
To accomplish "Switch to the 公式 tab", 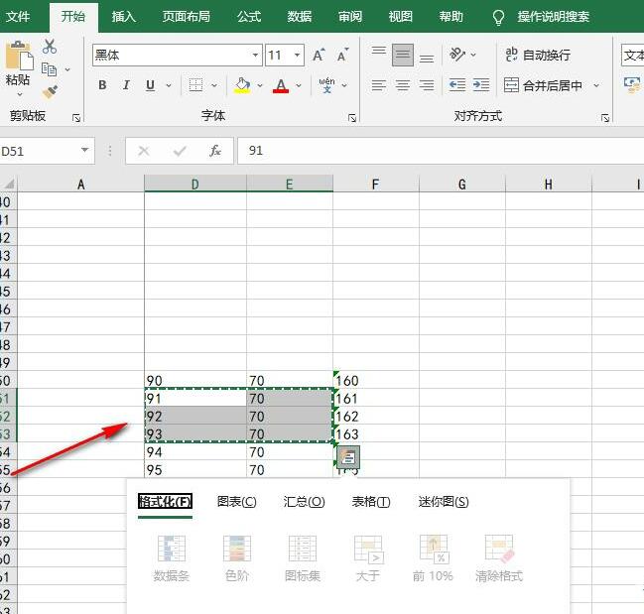I will click(249, 17).
